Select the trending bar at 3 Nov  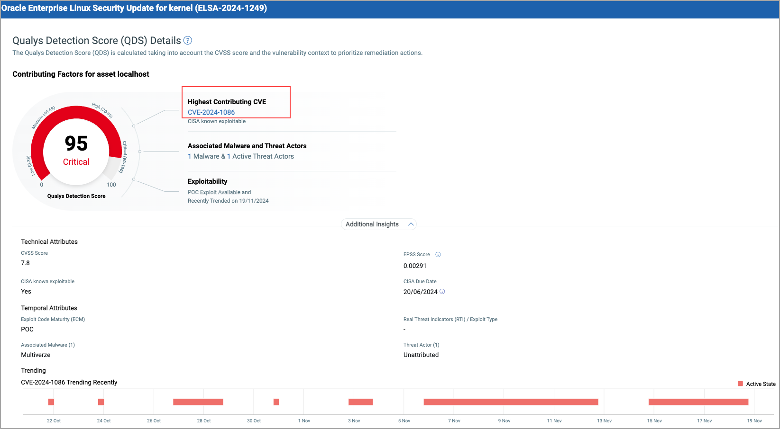pos(360,402)
